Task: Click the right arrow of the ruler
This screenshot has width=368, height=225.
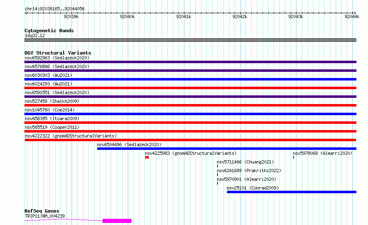Action: [355, 13]
